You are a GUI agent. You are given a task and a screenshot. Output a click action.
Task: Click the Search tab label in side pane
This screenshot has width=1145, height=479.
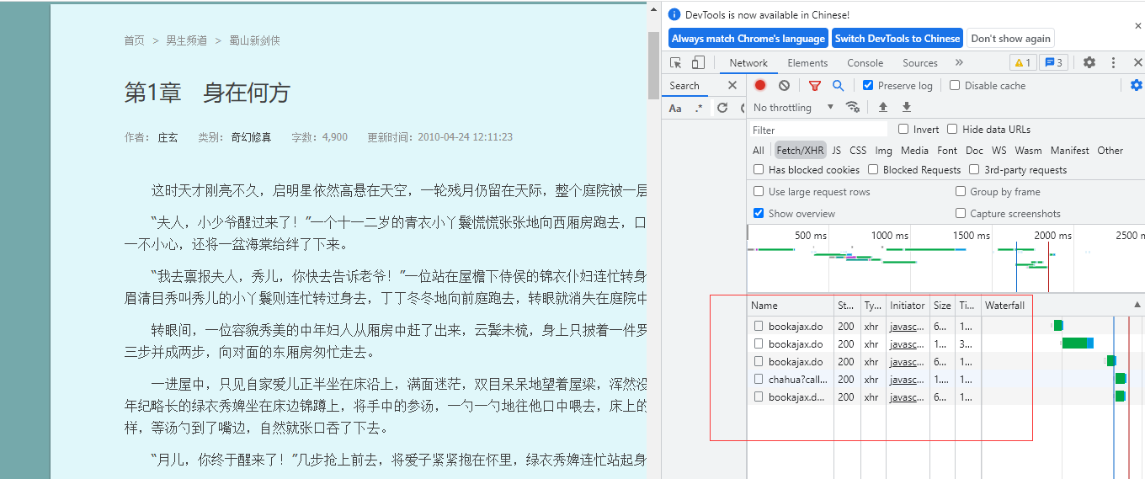[x=684, y=85]
